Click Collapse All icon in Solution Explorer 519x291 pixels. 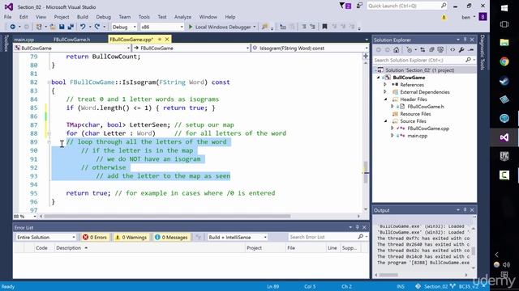431,50
